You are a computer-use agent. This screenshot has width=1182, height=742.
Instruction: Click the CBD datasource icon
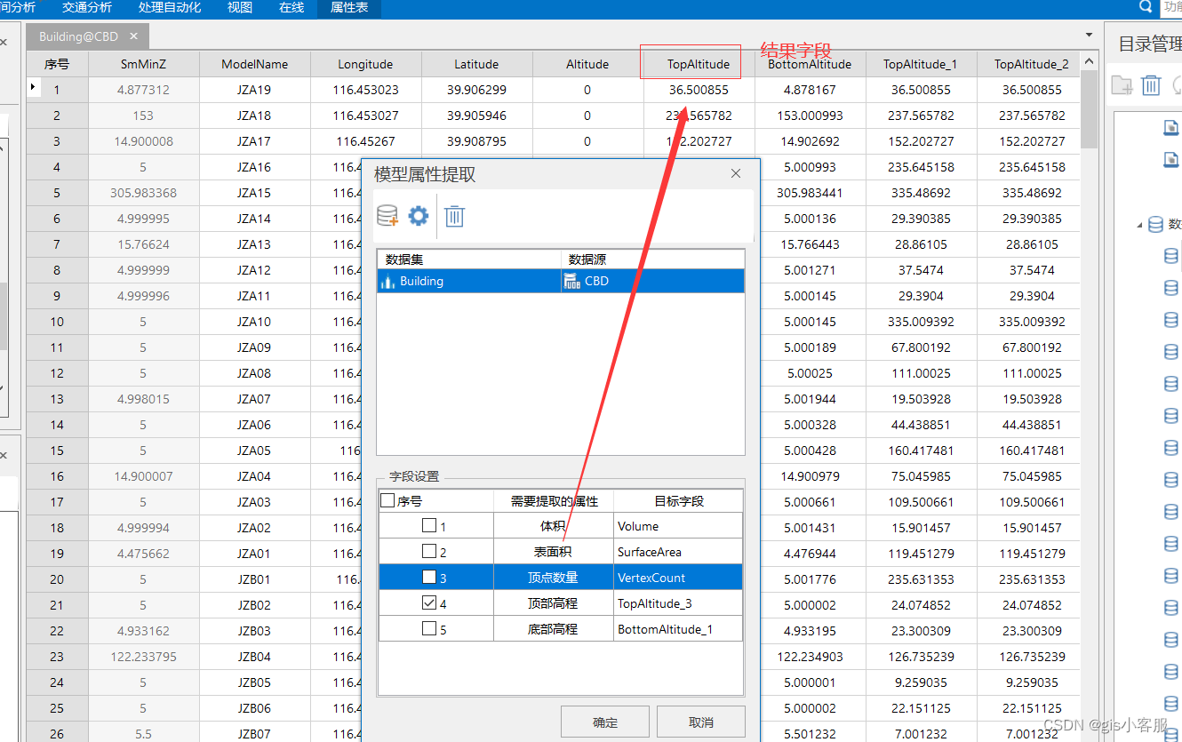click(571, 281)
